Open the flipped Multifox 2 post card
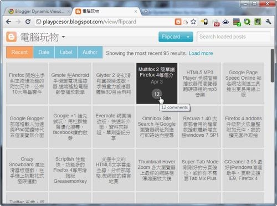 [x=157, y=84]
